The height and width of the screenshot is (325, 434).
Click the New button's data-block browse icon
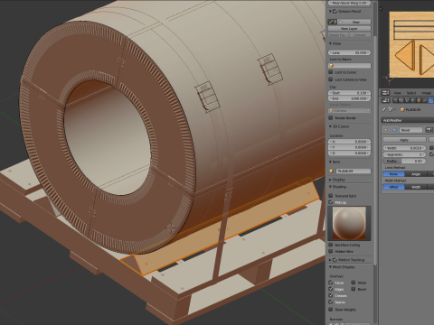pyautogui.click(x=341, y=22)
